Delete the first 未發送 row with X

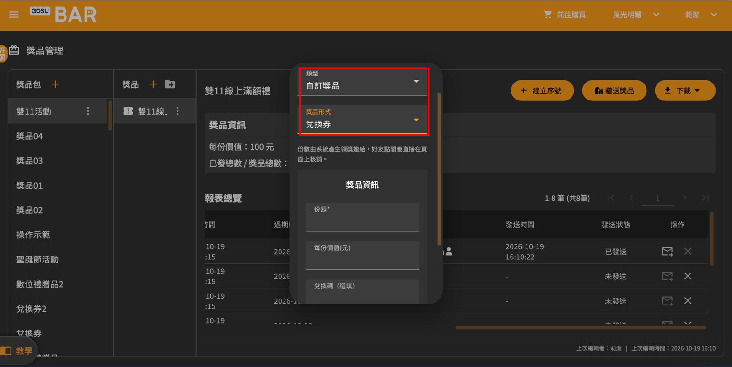pyautogui.click(x=688, y=276)
